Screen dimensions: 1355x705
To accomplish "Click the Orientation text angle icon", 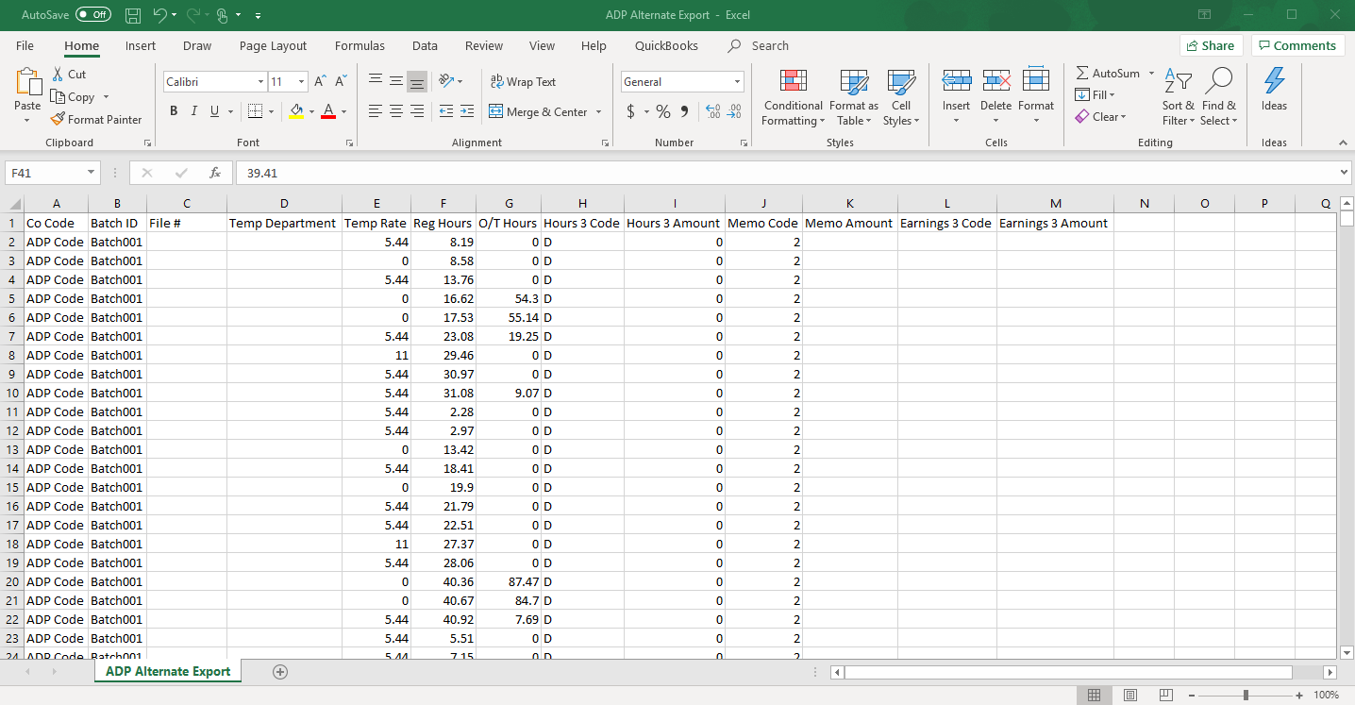I will click(x=446, y=82).
